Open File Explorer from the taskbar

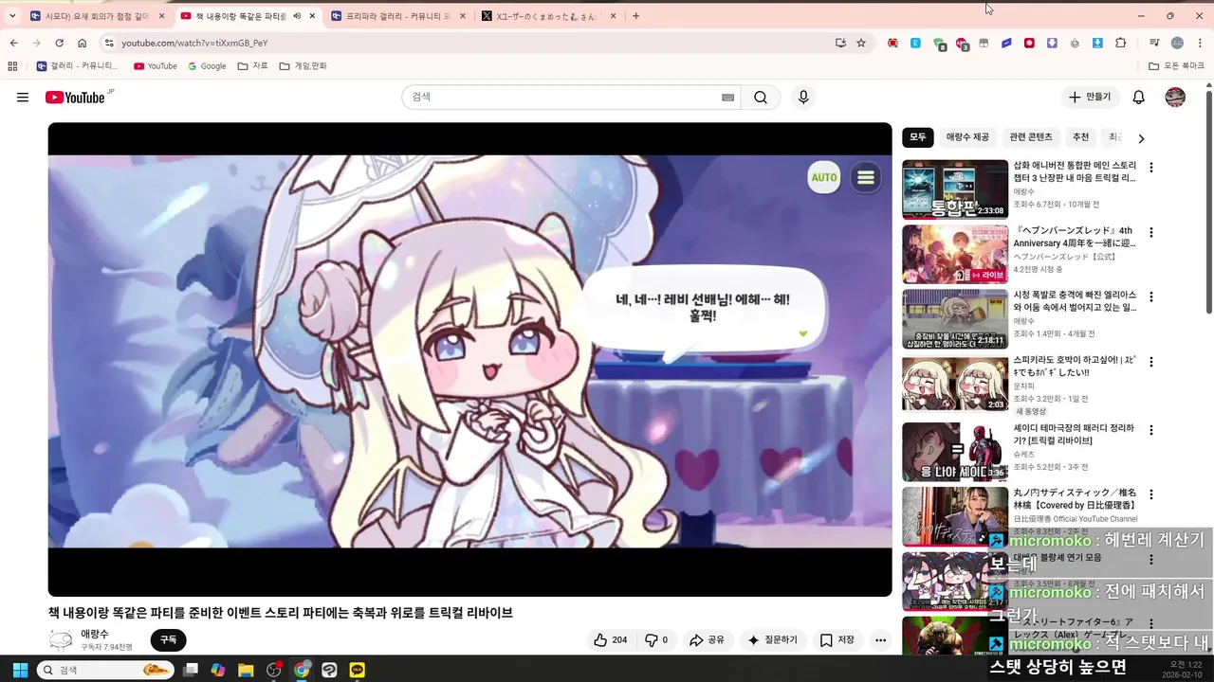tap(246, 670)
